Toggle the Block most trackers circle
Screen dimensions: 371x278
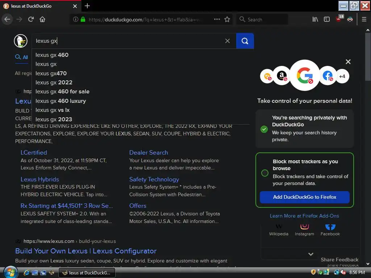pyautogui.click(x=265, y=173)
